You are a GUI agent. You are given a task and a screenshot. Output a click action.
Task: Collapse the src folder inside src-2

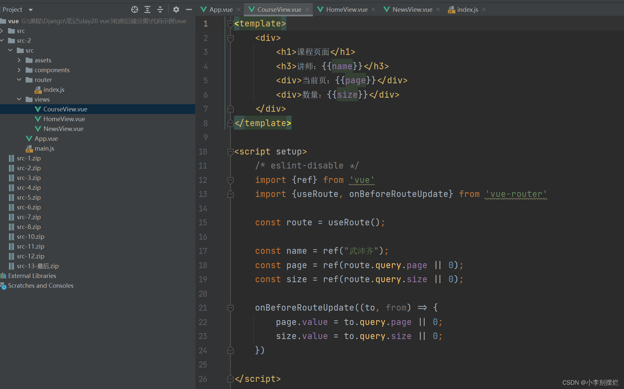[10, 50]
